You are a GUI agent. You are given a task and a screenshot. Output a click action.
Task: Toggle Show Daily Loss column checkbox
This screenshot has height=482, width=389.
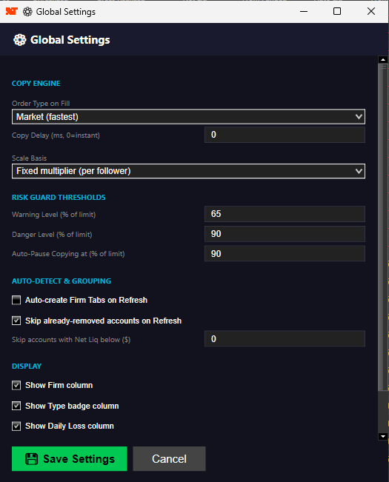(x=16, y=426)
